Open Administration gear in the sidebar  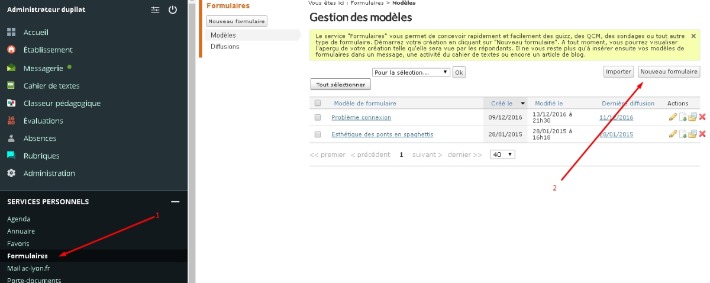[11, 173]
